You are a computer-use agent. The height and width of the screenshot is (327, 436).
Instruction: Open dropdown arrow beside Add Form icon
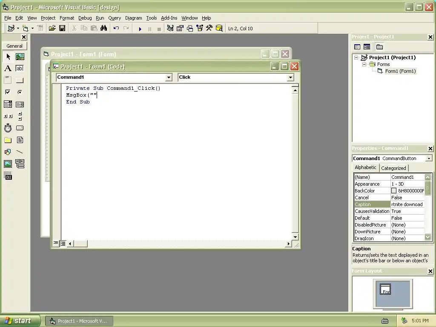[x=32, y=29]
